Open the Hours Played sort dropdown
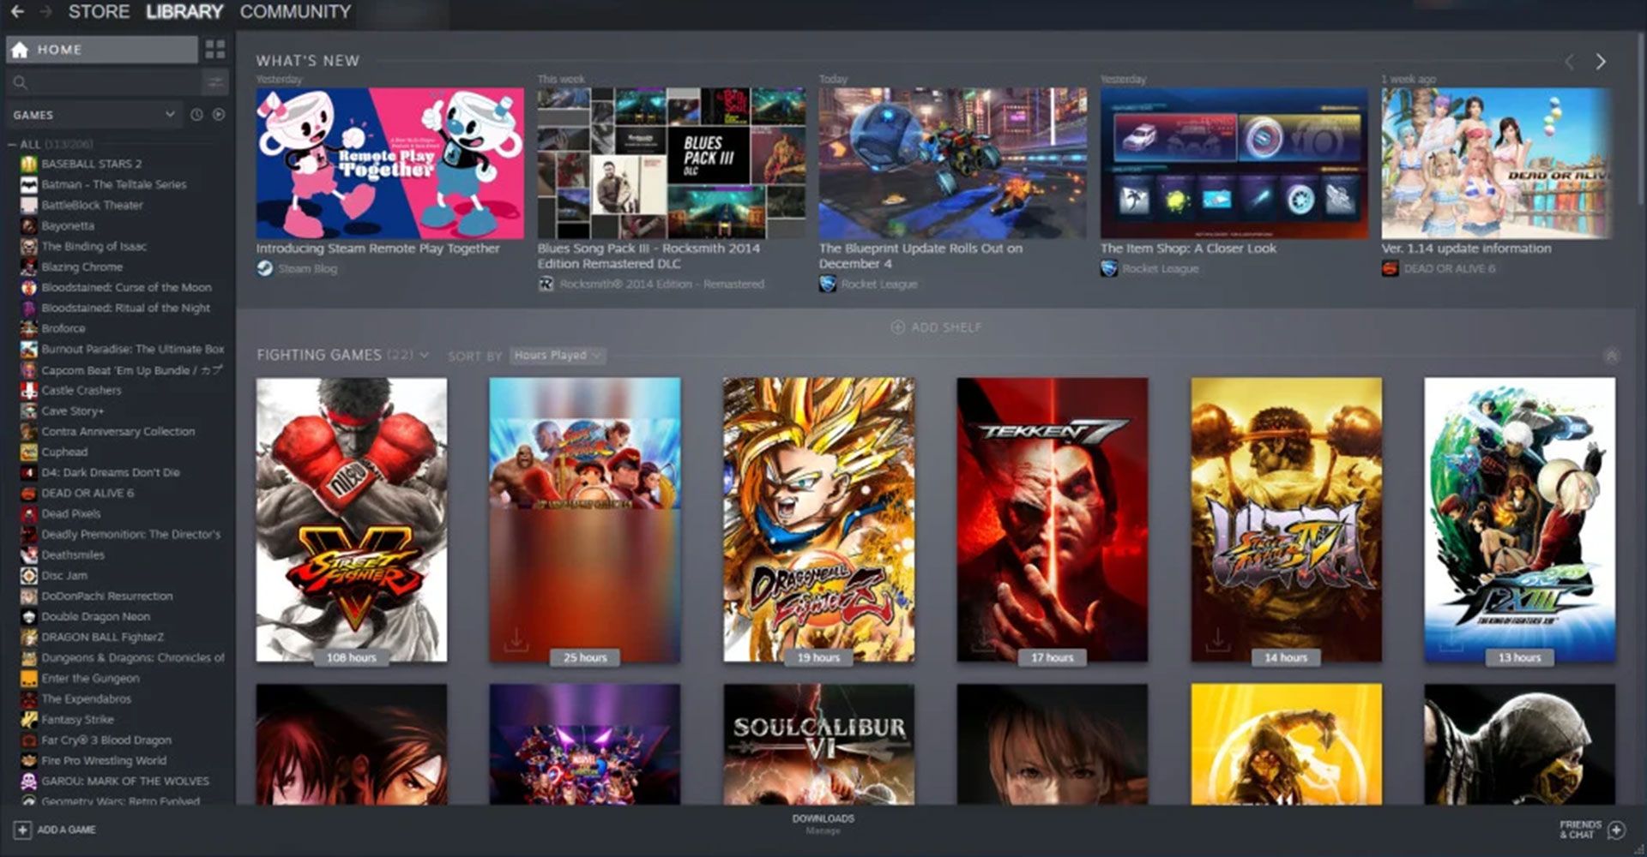This screenshot has width=1647, height=857. click(558, 355)
